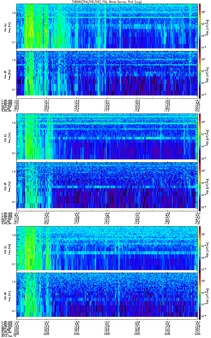Click the 0200 time tick label

pyautogui.click(x=17, y=334)
